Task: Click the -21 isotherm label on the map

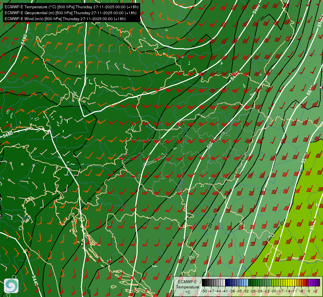Action: (x=282, y=223)
